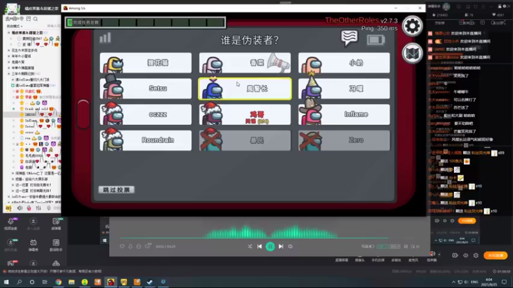
Task: Select 摄像头 camera source tab
Action: pyautogui.click(x=360, y=260)
